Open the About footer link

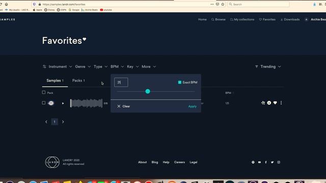pos(143,162)
